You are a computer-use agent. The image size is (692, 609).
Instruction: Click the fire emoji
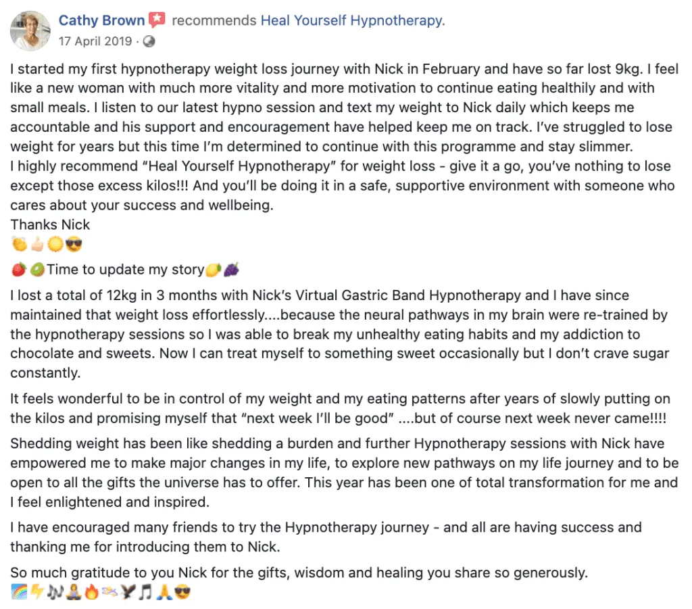[x=91, y=592]
